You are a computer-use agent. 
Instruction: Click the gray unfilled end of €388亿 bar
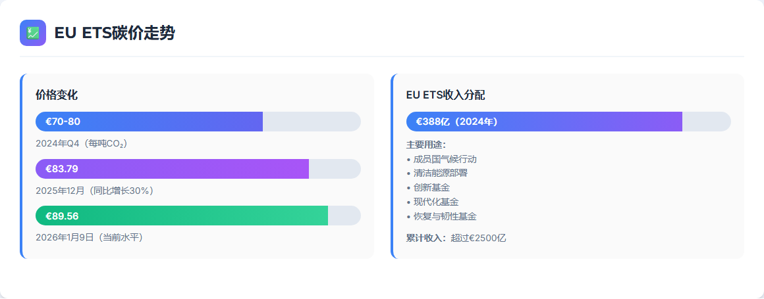[706, 122]
